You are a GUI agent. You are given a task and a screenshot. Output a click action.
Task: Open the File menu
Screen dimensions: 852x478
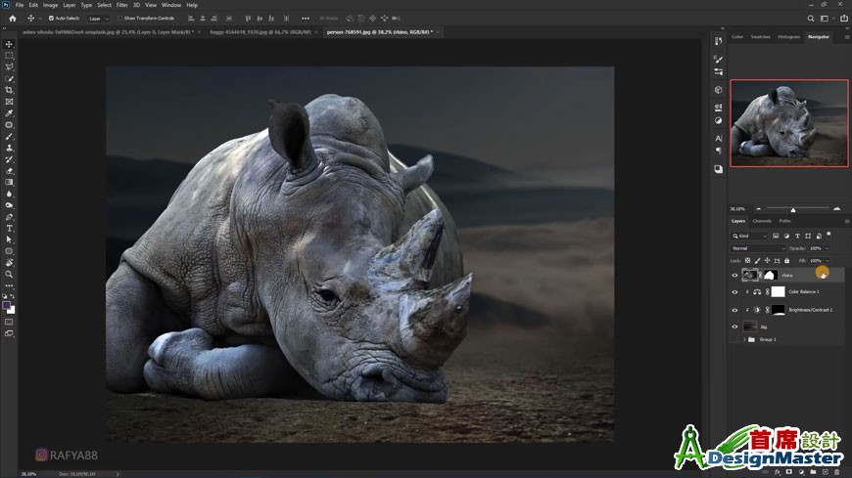tap(20, 5)
